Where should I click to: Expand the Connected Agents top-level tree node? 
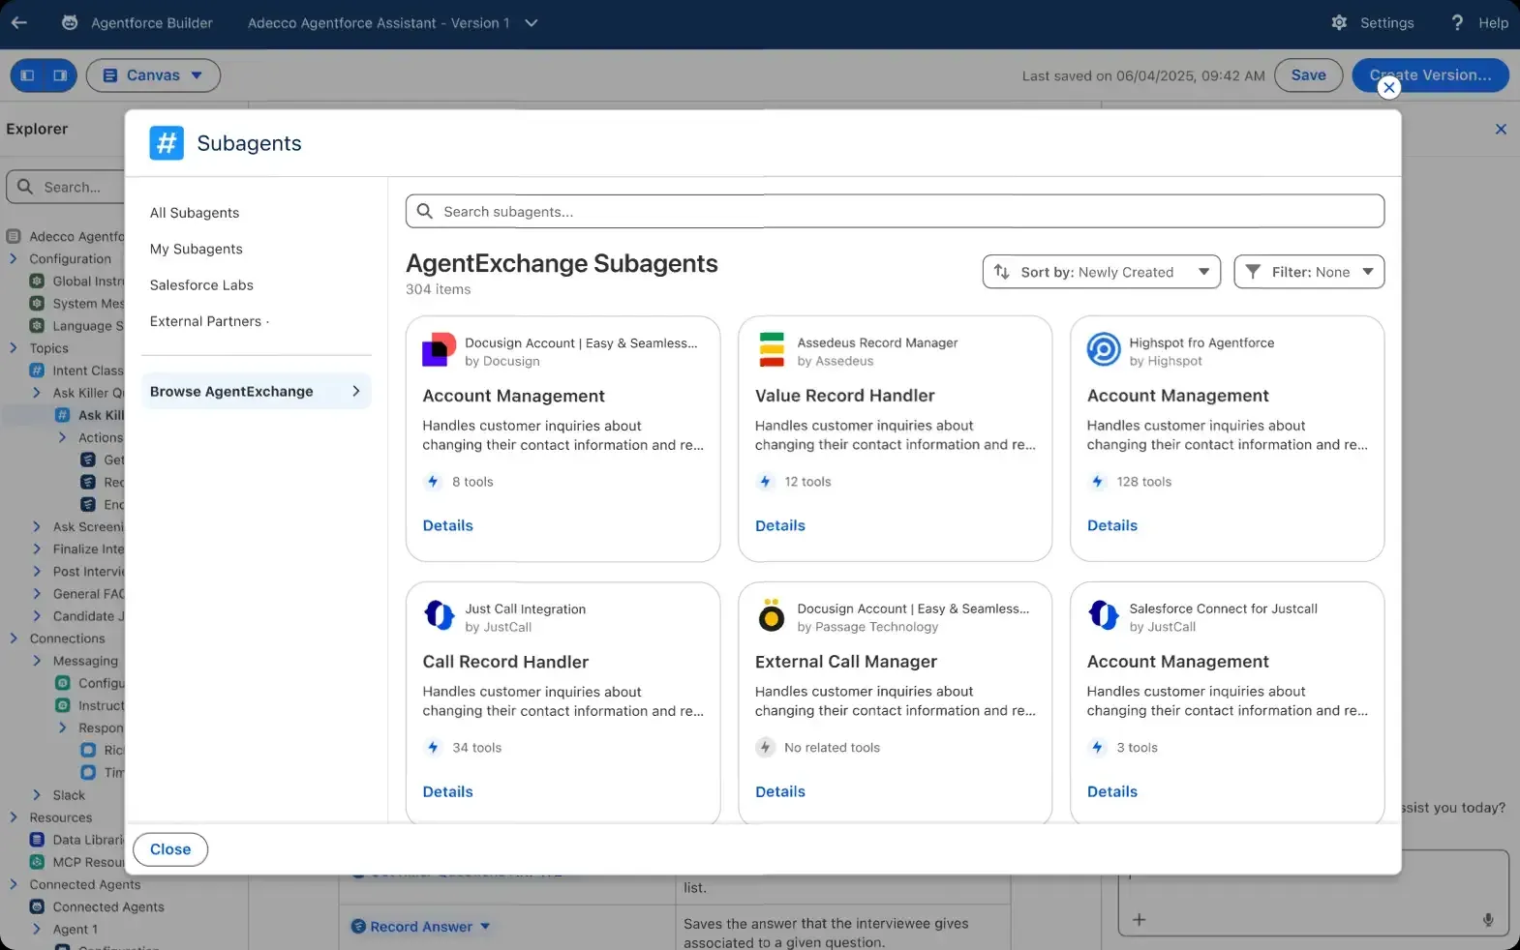pyautogui.click(x=14, y=884)
